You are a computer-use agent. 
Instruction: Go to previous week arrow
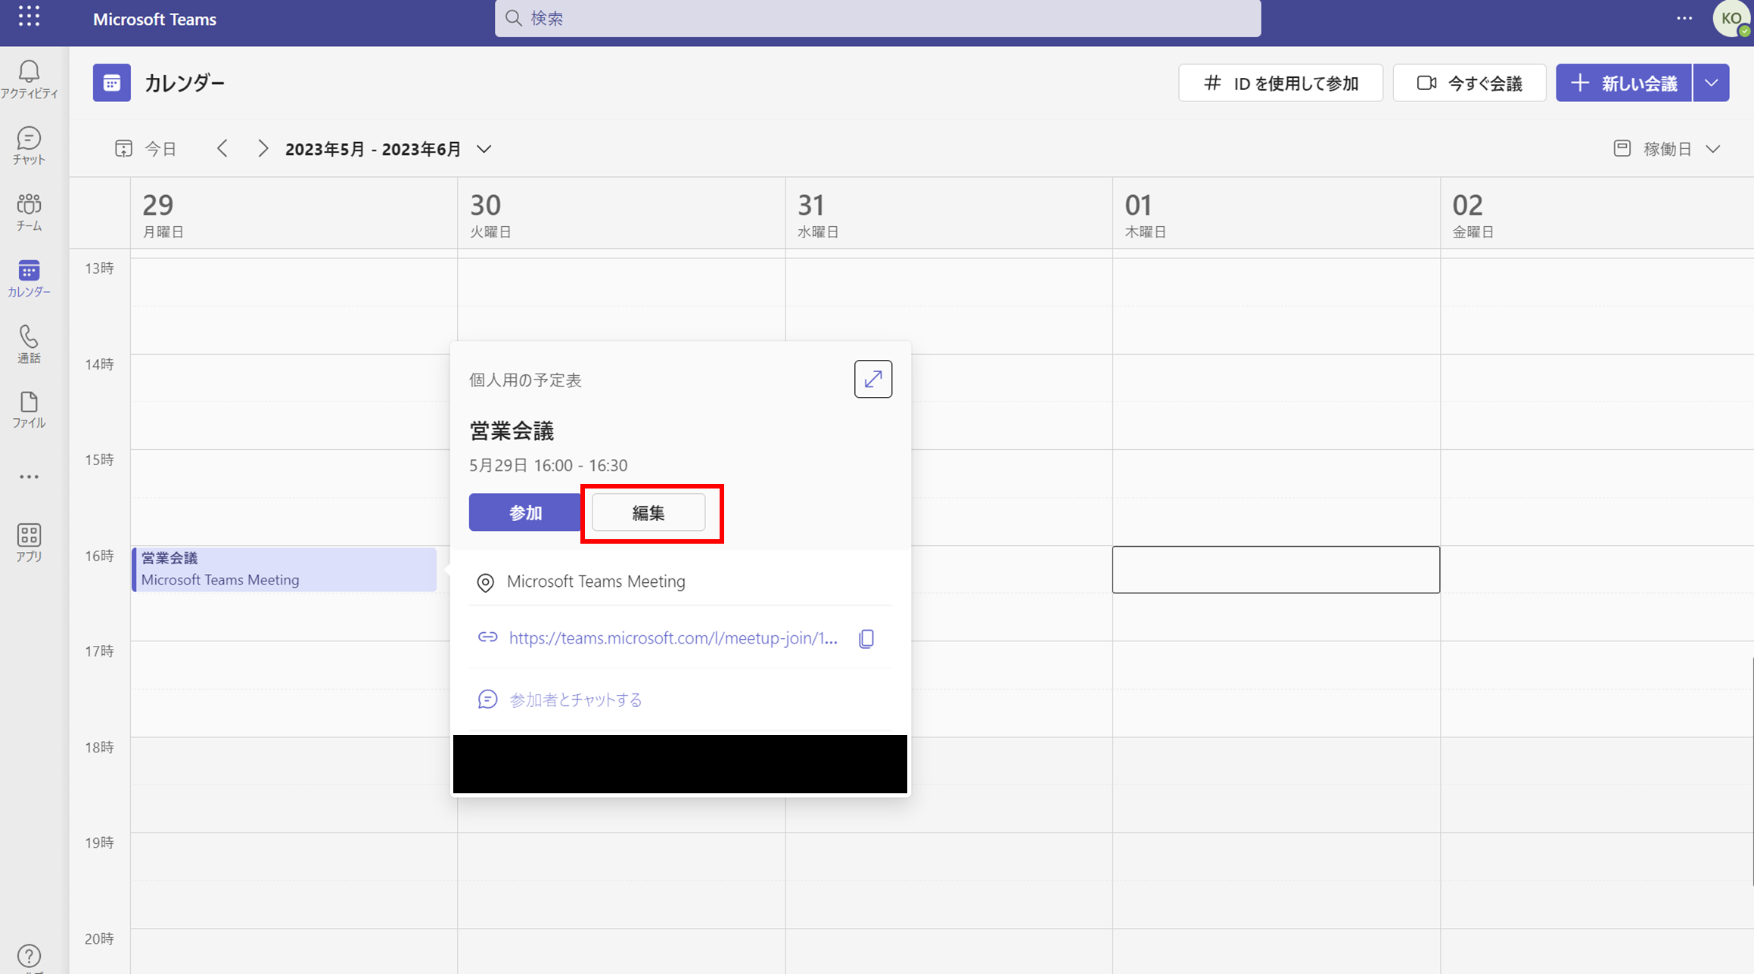point(222,148)
